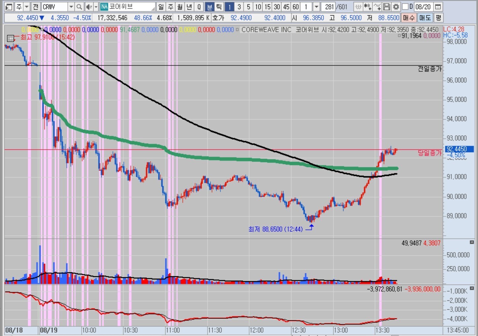Click the panel layout icon at top-left
The height and width of the screenshot is (336, 478).
(9, 7)
